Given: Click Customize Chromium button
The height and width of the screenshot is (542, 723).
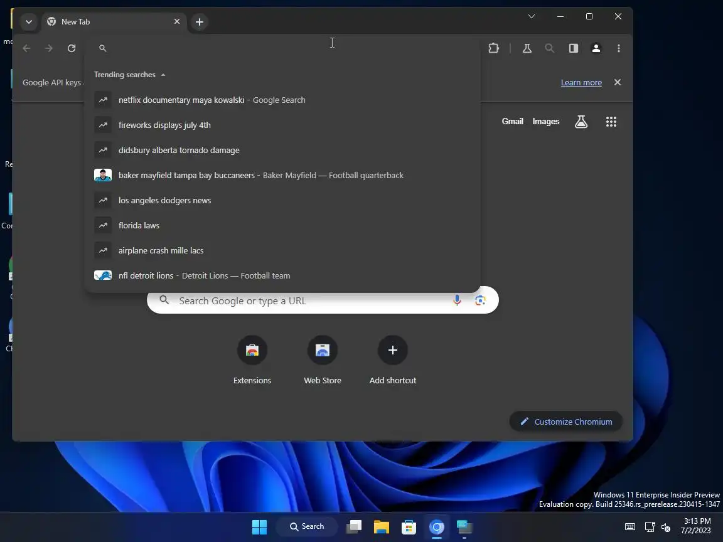Looking at the screenshot, I should point(566,422).
